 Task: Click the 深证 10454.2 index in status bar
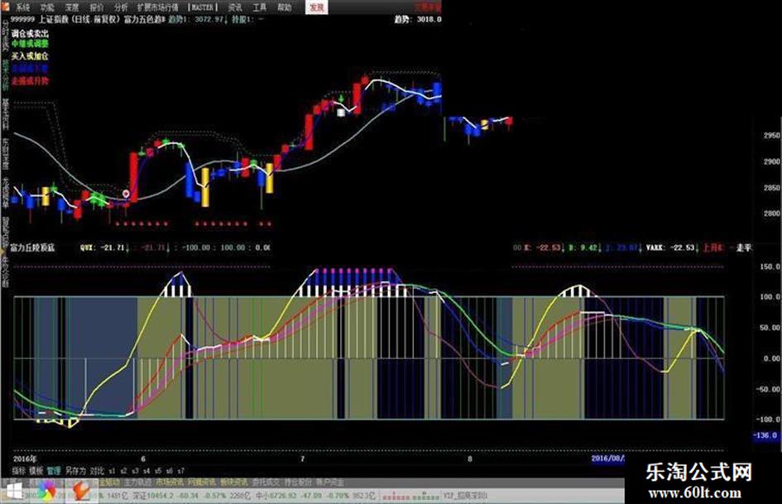coord(151,496)
